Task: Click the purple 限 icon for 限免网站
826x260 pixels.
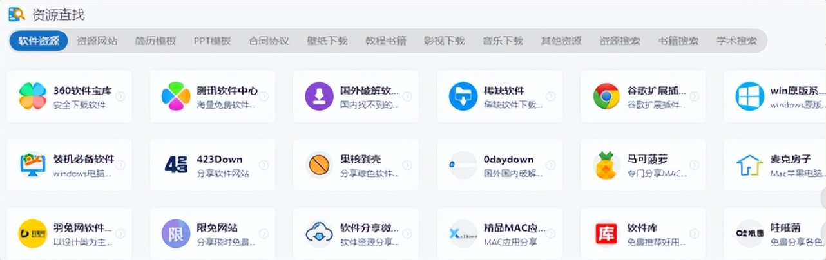Action: (176, 234)
